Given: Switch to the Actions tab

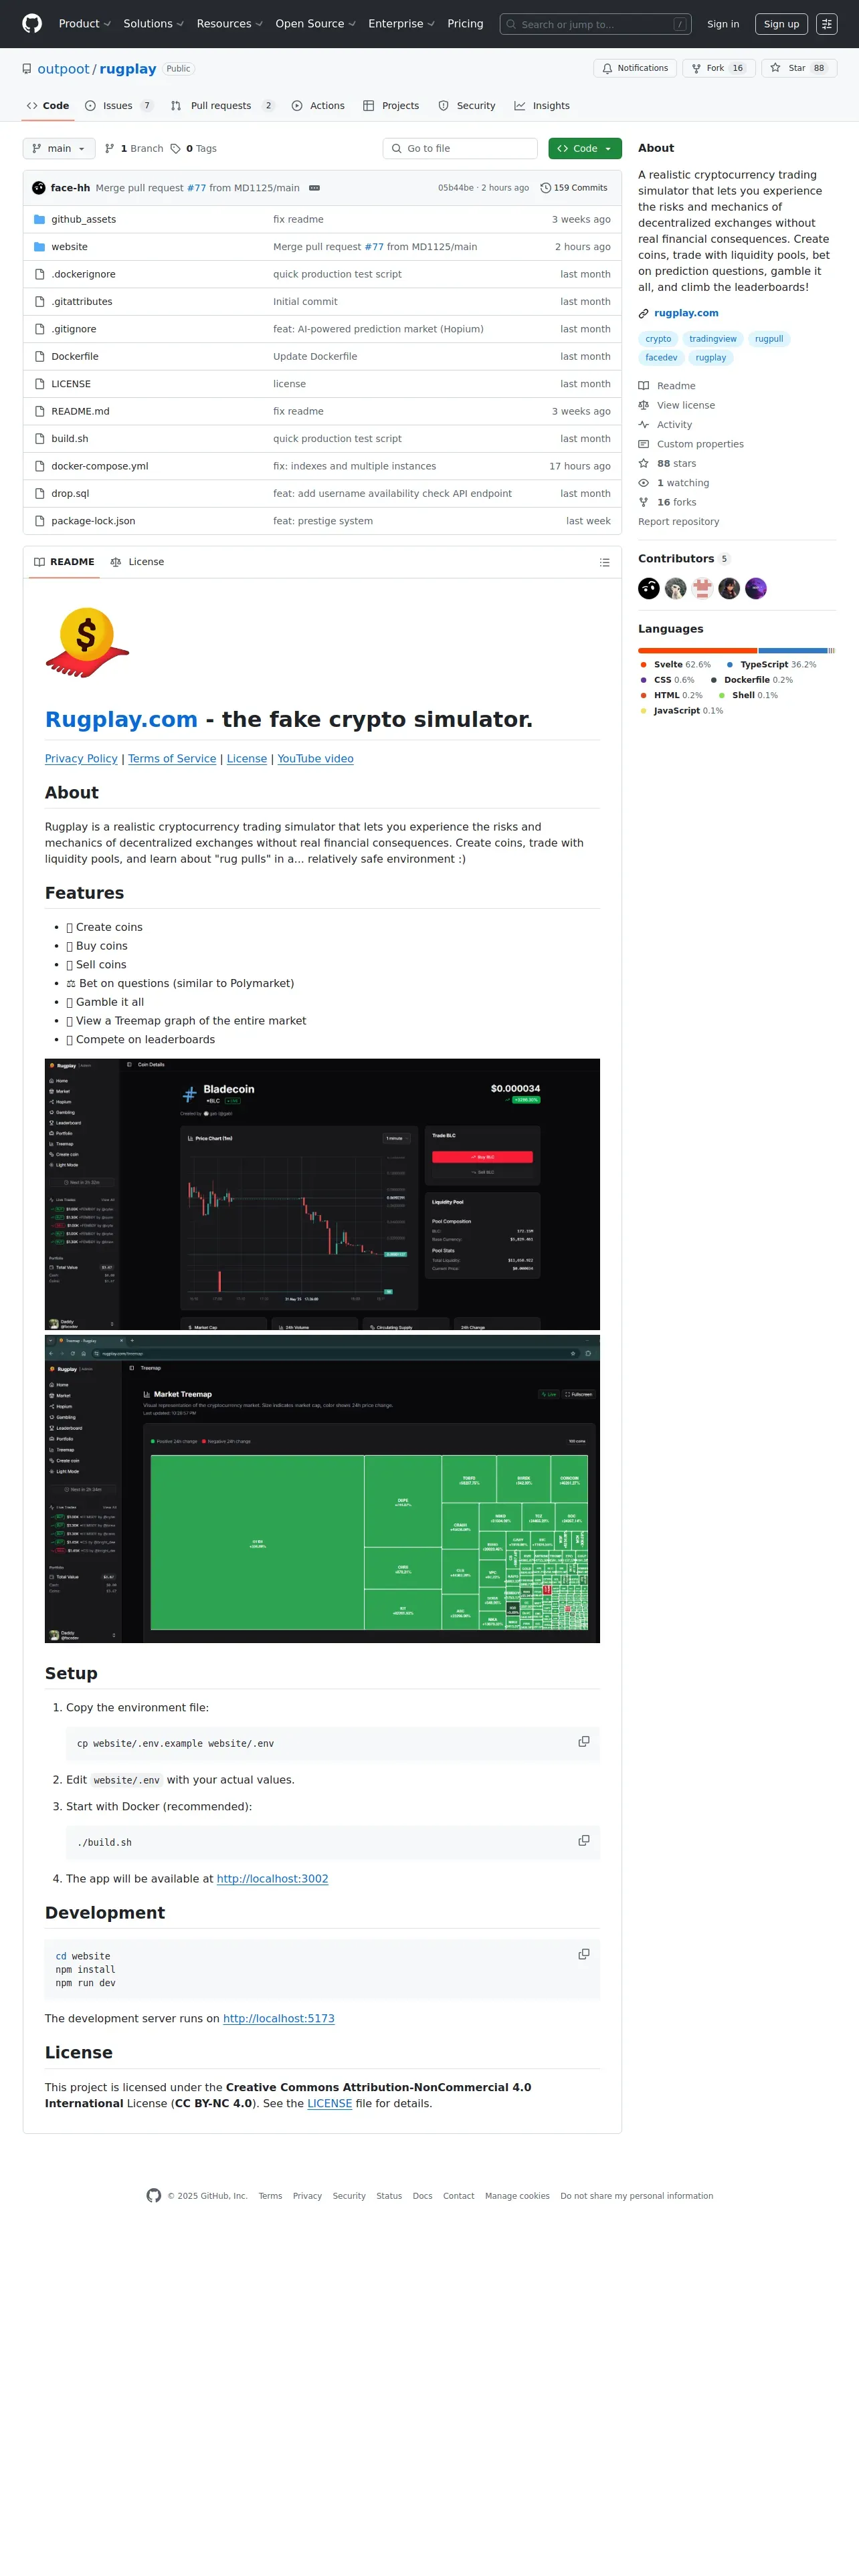Looking at the screenshot, I should click(x=318, y=106).
